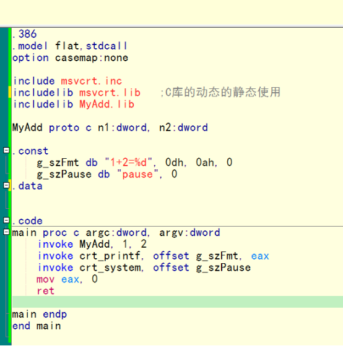
Task: Click 'stdcall' in the model line
Action: click(x=106, y=46)
